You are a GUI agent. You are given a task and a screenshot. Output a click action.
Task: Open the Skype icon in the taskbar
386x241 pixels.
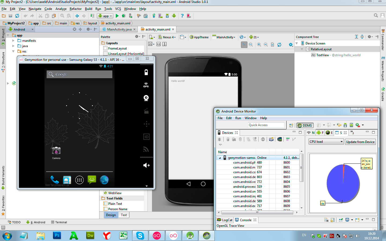140,236
